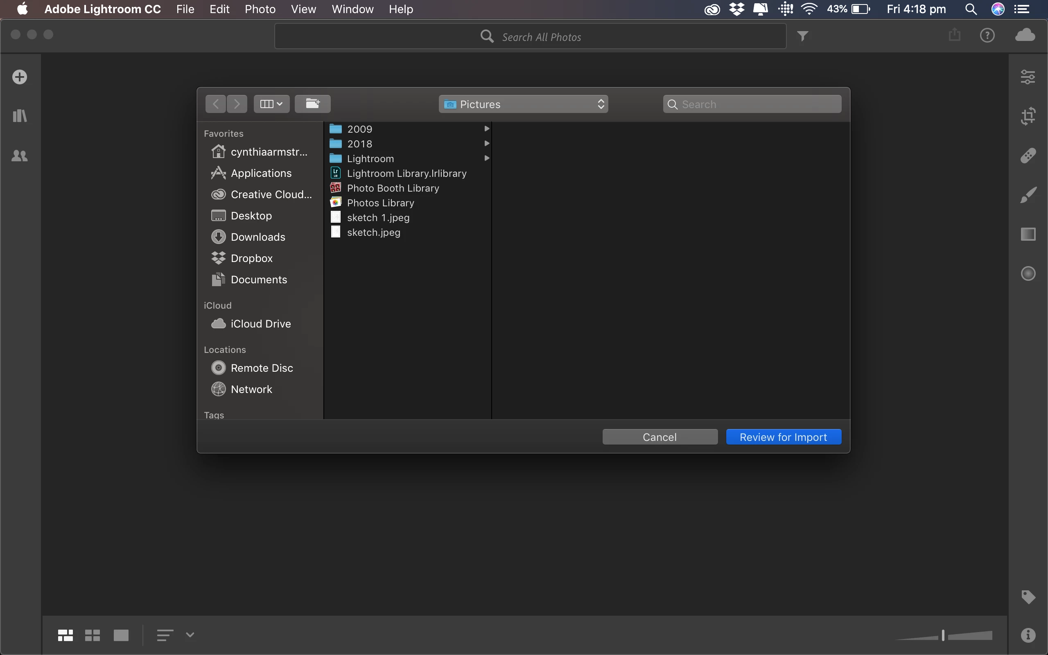Viewport: 1048px width, 655px height.
Task: Click Dropbox icon in menu bar
Action: point(736,9)
